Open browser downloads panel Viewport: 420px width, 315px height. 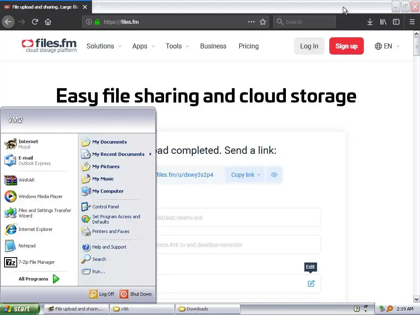370,22
